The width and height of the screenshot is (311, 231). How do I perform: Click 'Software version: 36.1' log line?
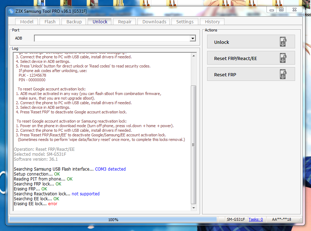[36, 159]
